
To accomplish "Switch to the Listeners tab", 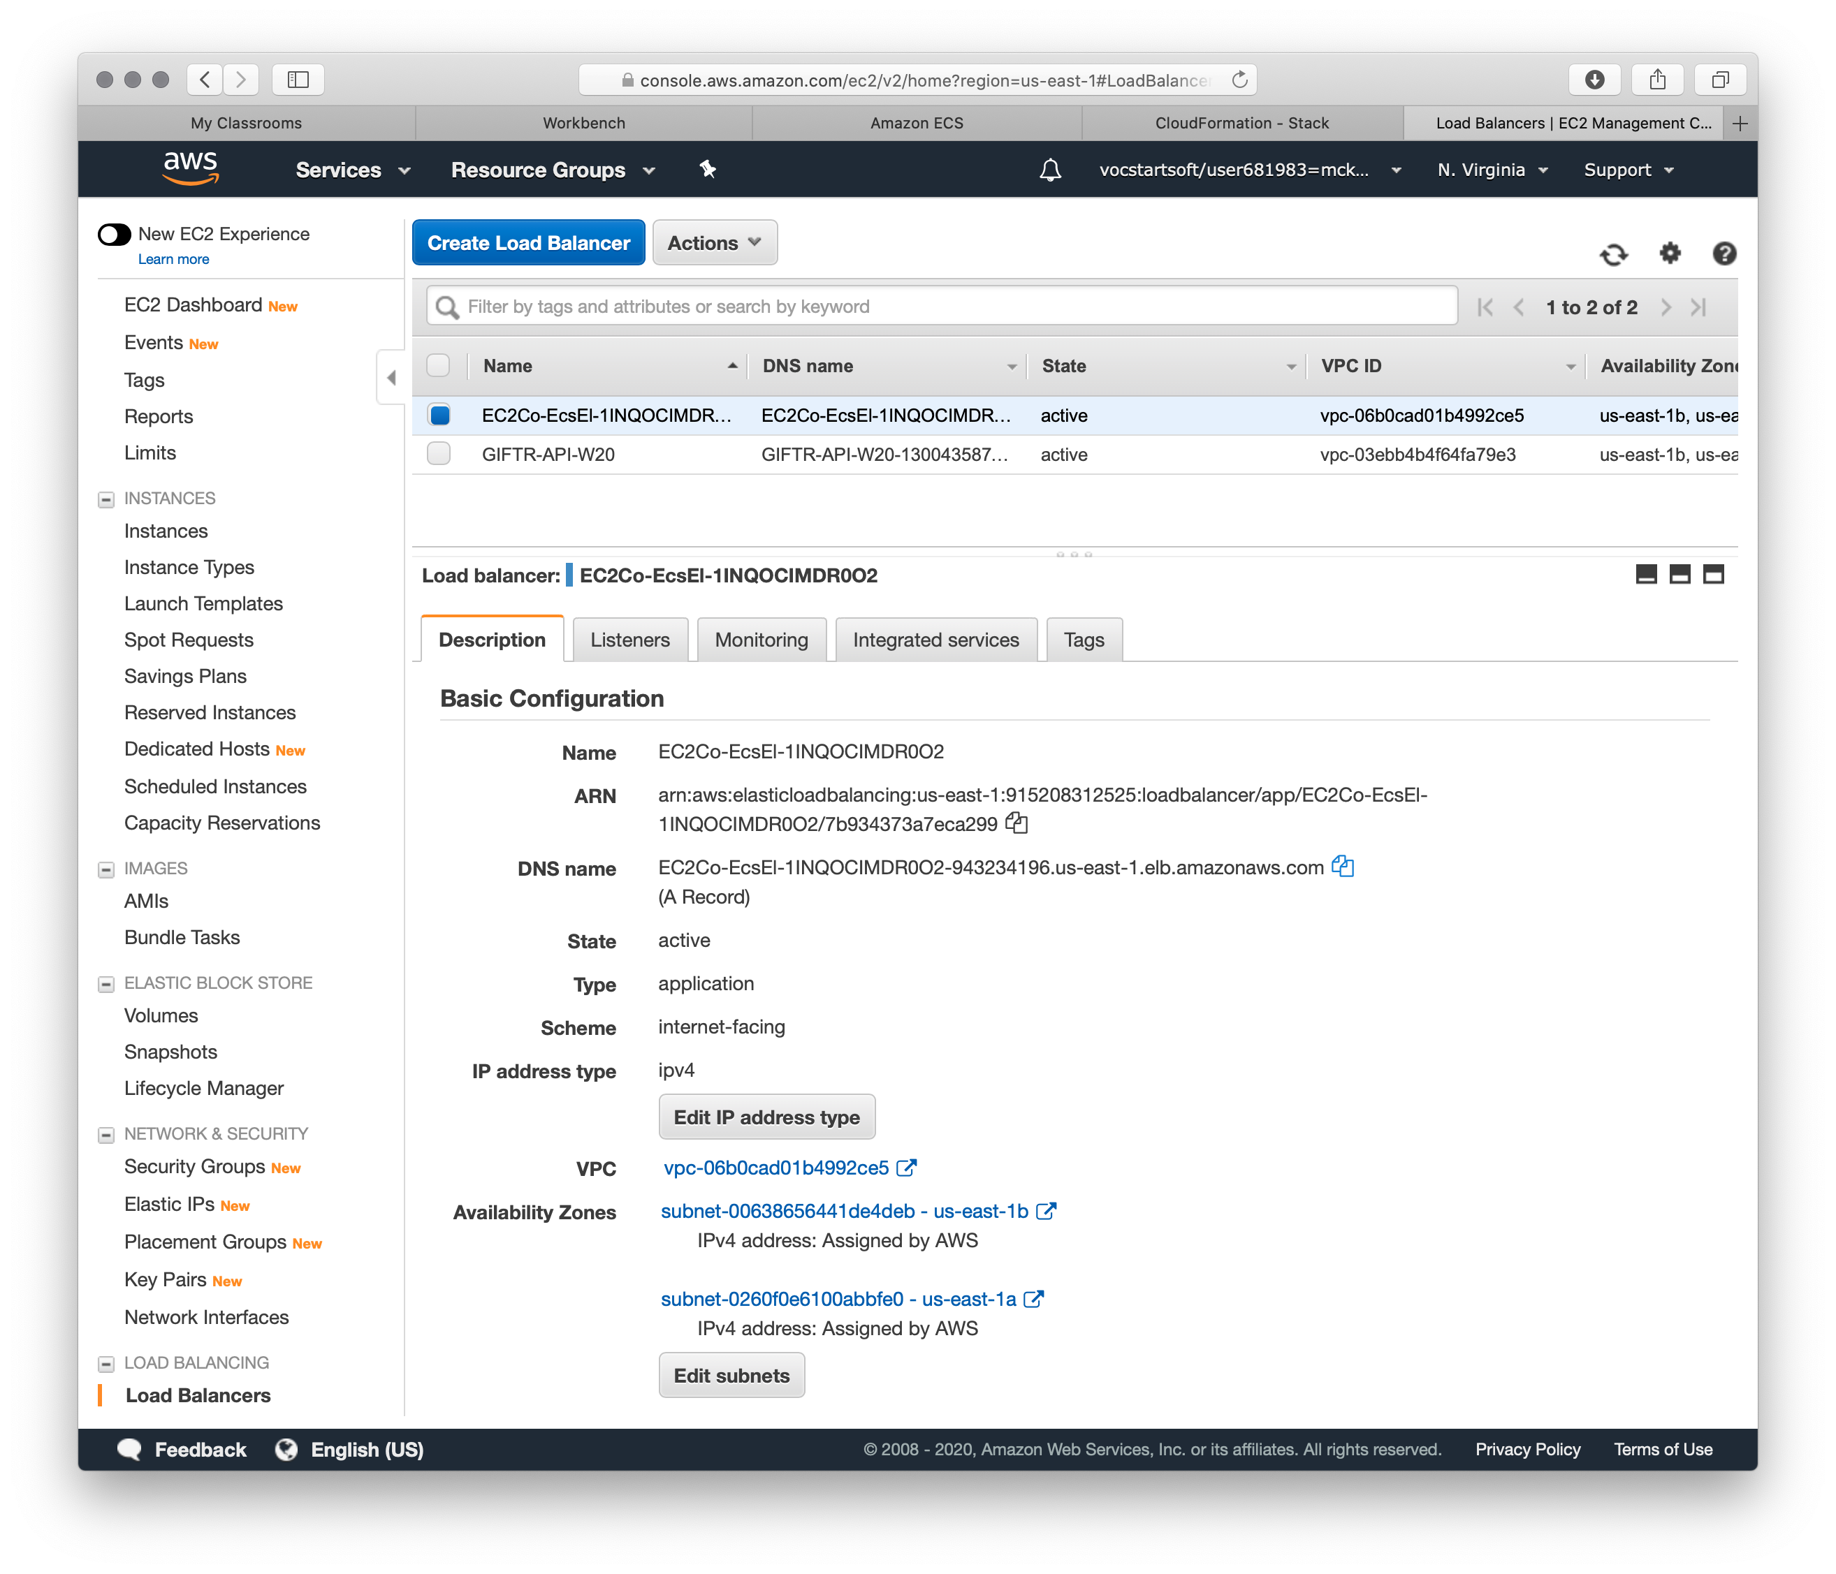I will click(630, 640).
